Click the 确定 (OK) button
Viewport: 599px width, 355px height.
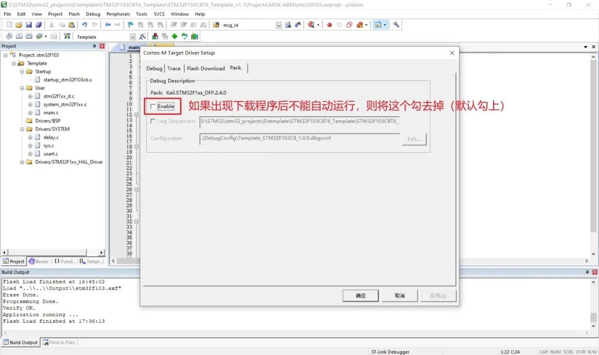coord(361,296)
